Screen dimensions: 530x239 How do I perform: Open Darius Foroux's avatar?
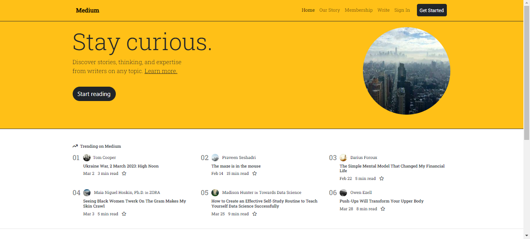click(343, 157)
